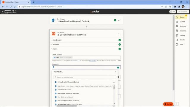This screenshot has width=190, height=107.
Task: Click the publish button in the top right
Action: click(x=183, y=12)
